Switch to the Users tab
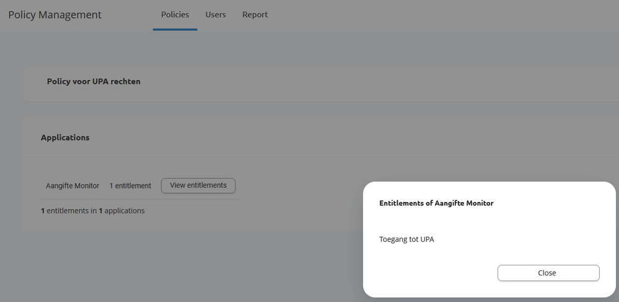Viewport: 619px width, 302px height. coord(216,15)
